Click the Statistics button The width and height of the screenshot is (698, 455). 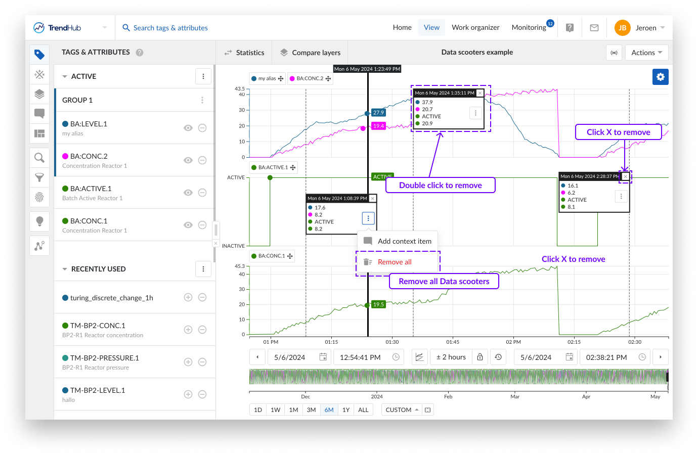pos(244,53)
